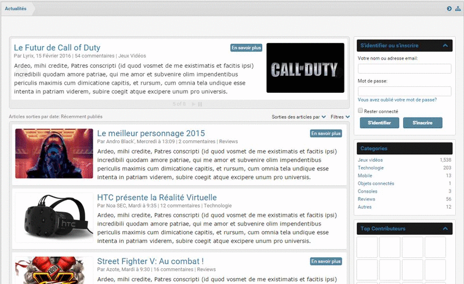Click author Lyrix in Call of Duty byline
Screen dimensions: 464x284
28,56
